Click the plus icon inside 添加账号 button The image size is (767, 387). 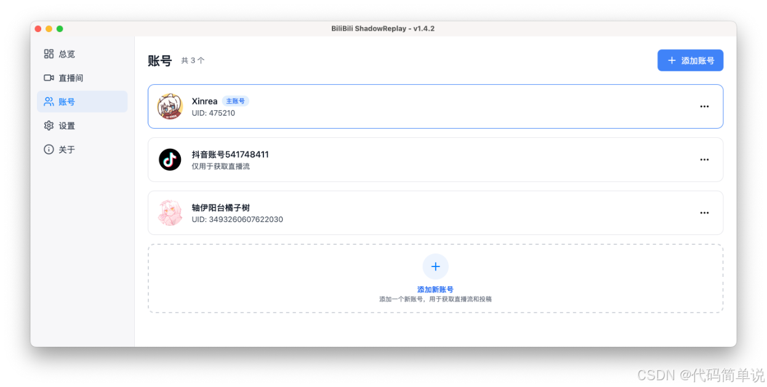(x=672, y=60)
